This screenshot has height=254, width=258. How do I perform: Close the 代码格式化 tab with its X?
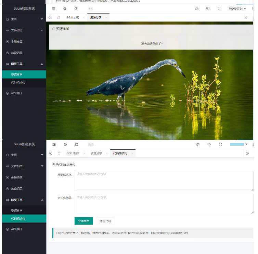point(132,153)
